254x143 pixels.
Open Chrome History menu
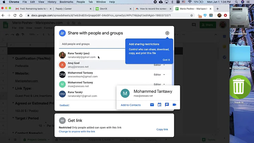(52, 2)
